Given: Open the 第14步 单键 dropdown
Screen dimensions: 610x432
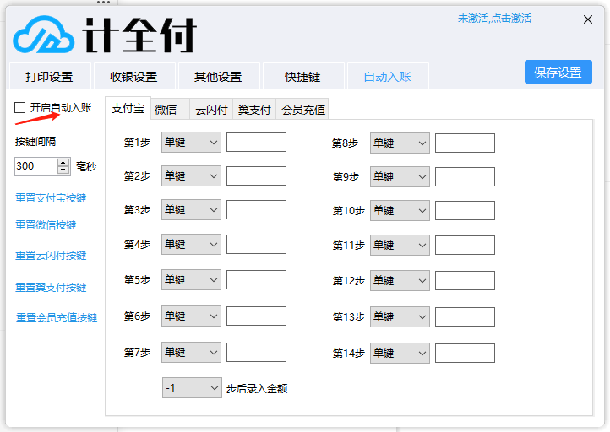Looking at the screenshot, I should pyautogui.click(x=400, y=354).
